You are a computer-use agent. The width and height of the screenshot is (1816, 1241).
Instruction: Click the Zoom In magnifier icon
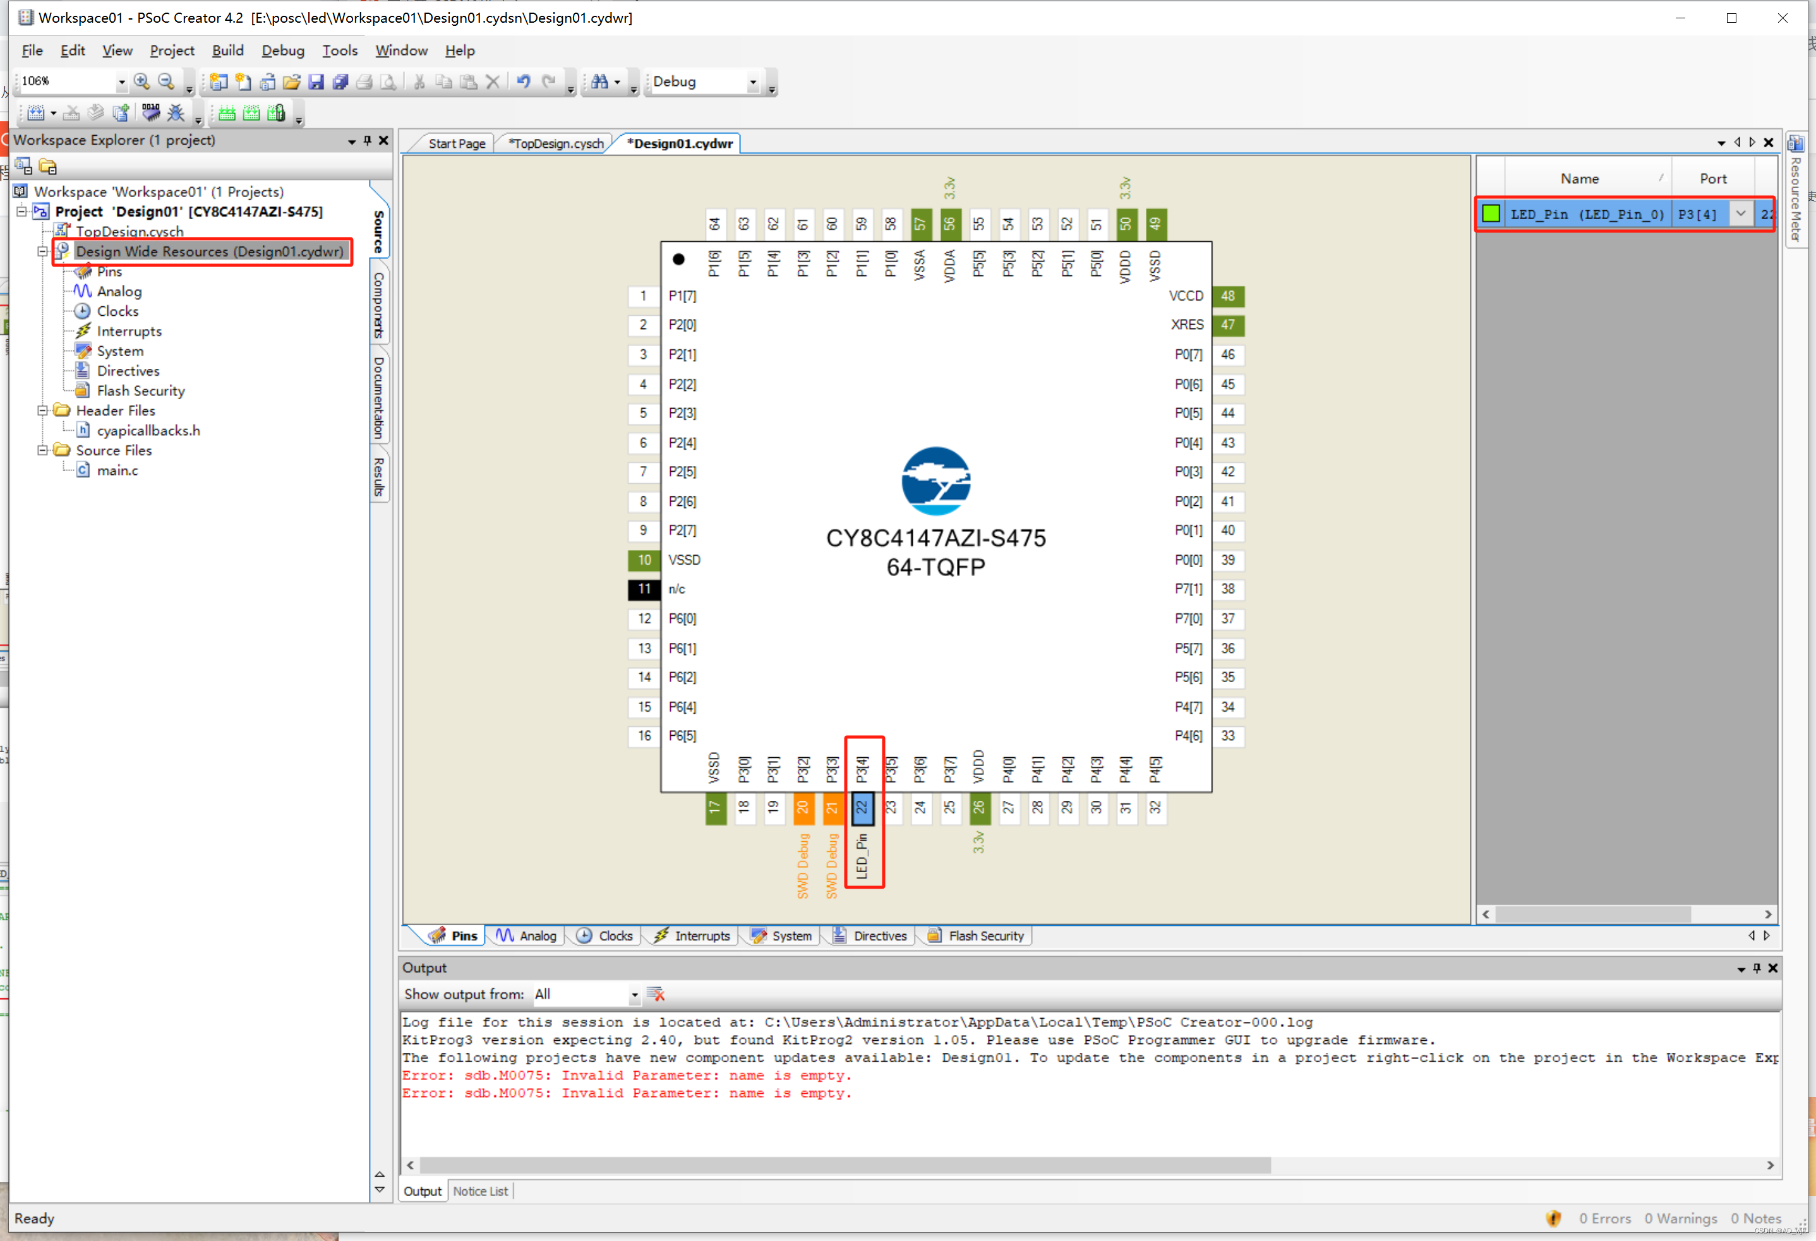tap(141, 81)
